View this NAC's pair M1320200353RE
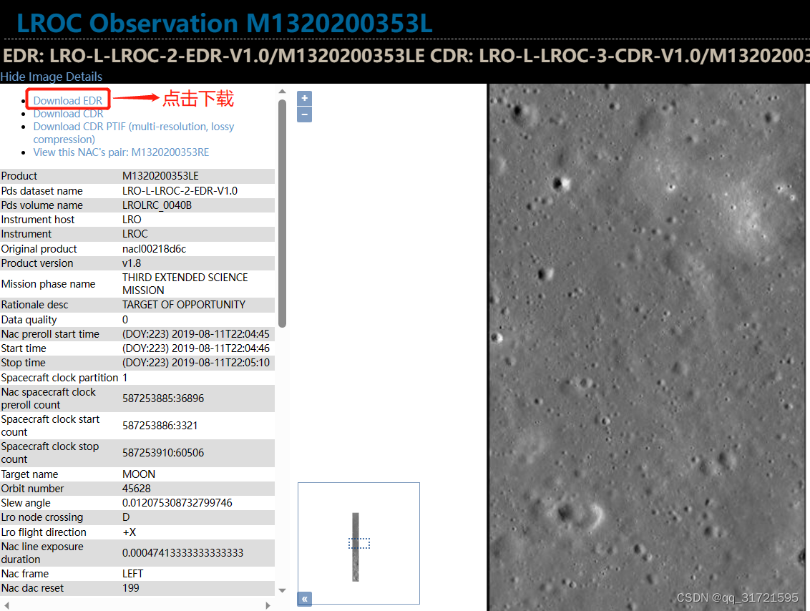The width and height of the screenshot is (810, 611). [x=121, y=152]
